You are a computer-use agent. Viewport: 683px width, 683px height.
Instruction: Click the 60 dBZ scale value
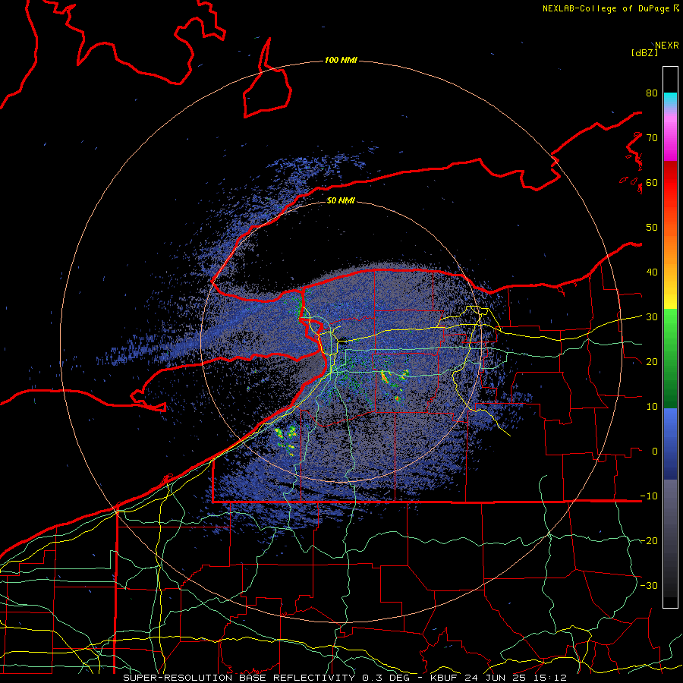(x=652, y=183)
